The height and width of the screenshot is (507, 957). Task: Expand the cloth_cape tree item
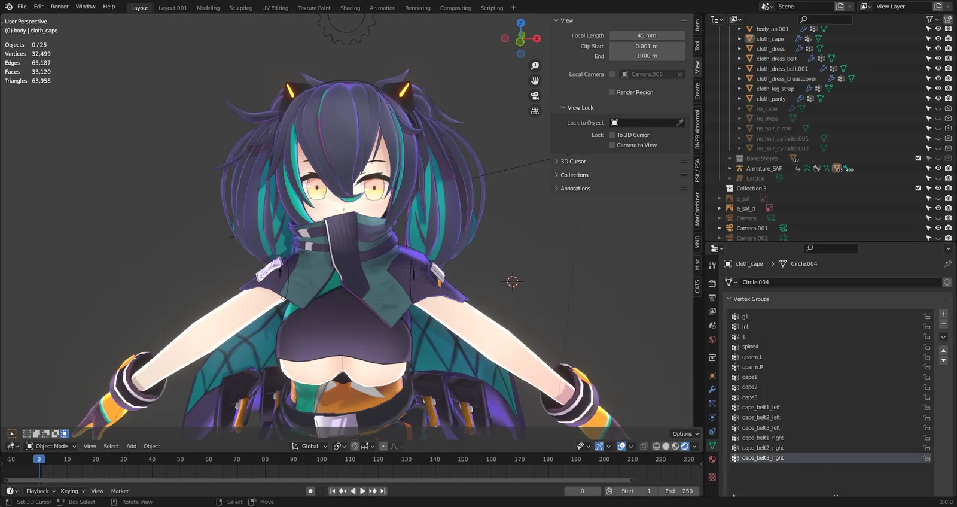[x=739, y=39]
